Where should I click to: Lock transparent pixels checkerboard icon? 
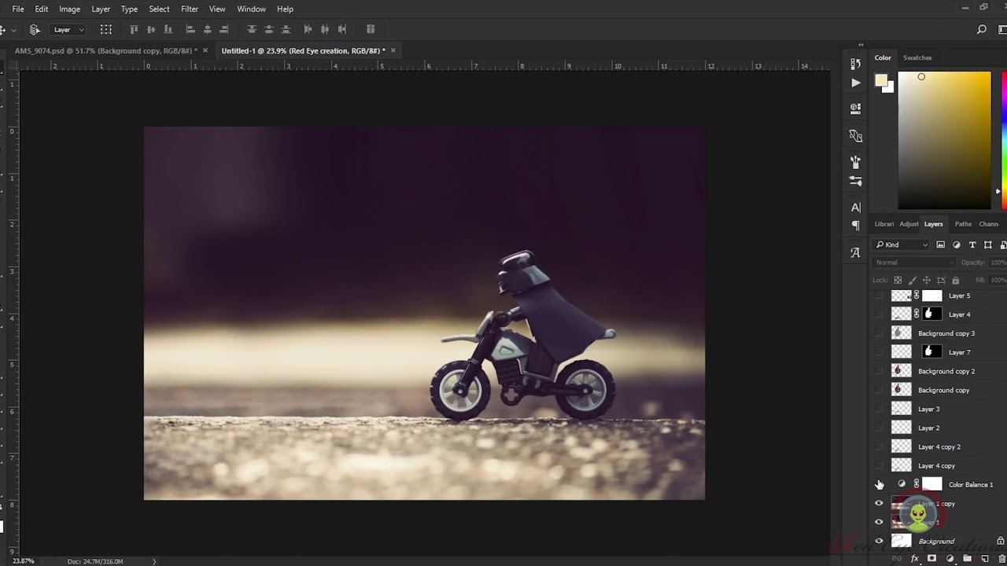point(898,280)
